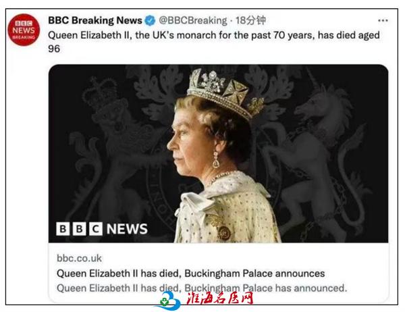Open the Queen portrait link card image
This screenshot has width=405, height=312.
pos(218,153)
